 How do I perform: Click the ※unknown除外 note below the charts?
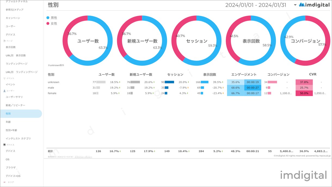(x=56, y=65)
